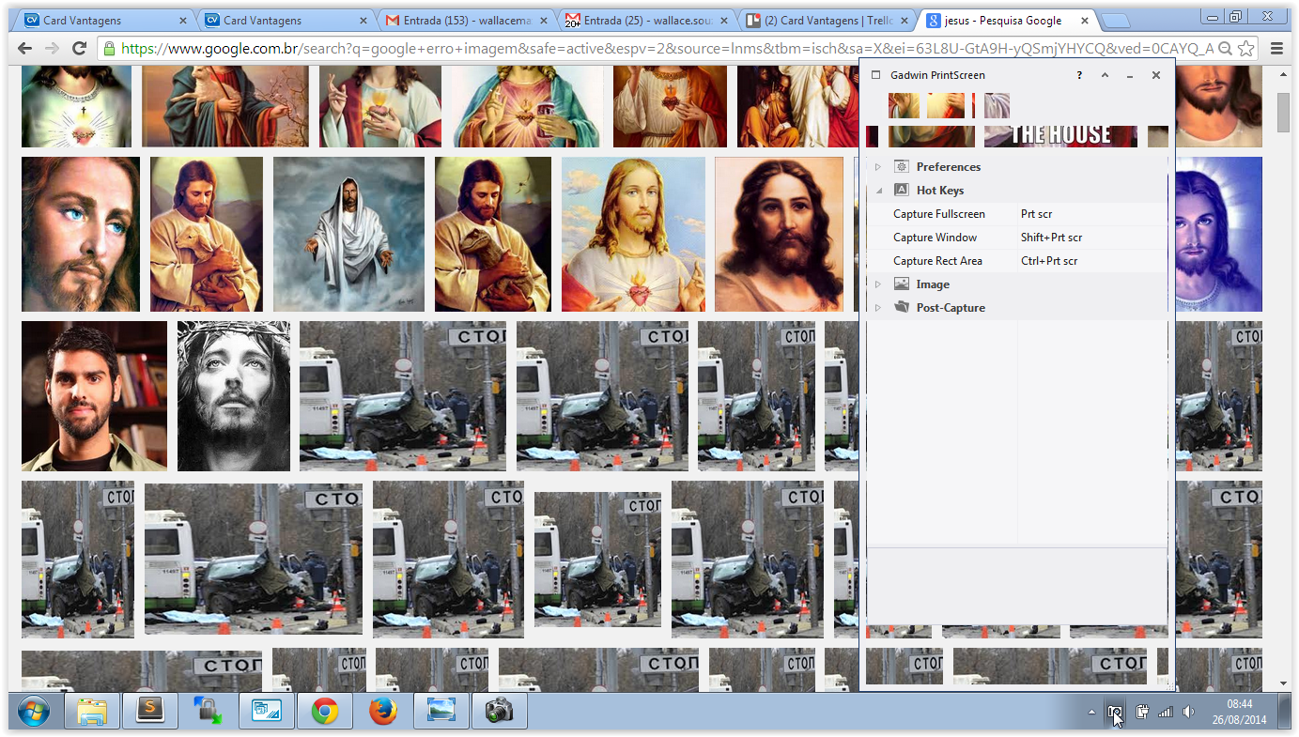Launch Sublime Text from the taskbar

coord(149,712)
